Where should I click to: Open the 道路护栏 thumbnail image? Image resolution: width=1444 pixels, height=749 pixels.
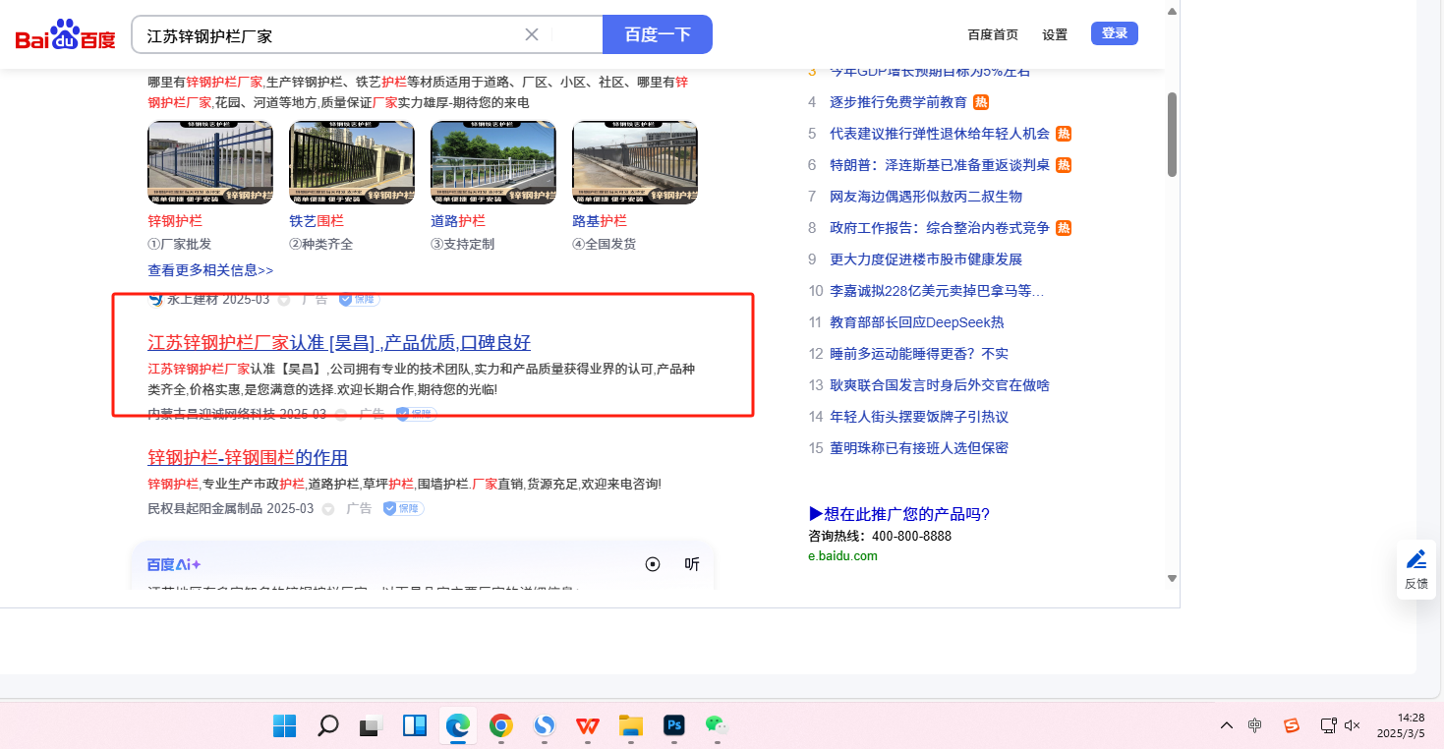(493, 162)
